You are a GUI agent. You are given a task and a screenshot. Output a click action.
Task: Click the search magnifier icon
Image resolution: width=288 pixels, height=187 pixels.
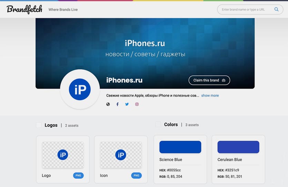tap(276, 9)
